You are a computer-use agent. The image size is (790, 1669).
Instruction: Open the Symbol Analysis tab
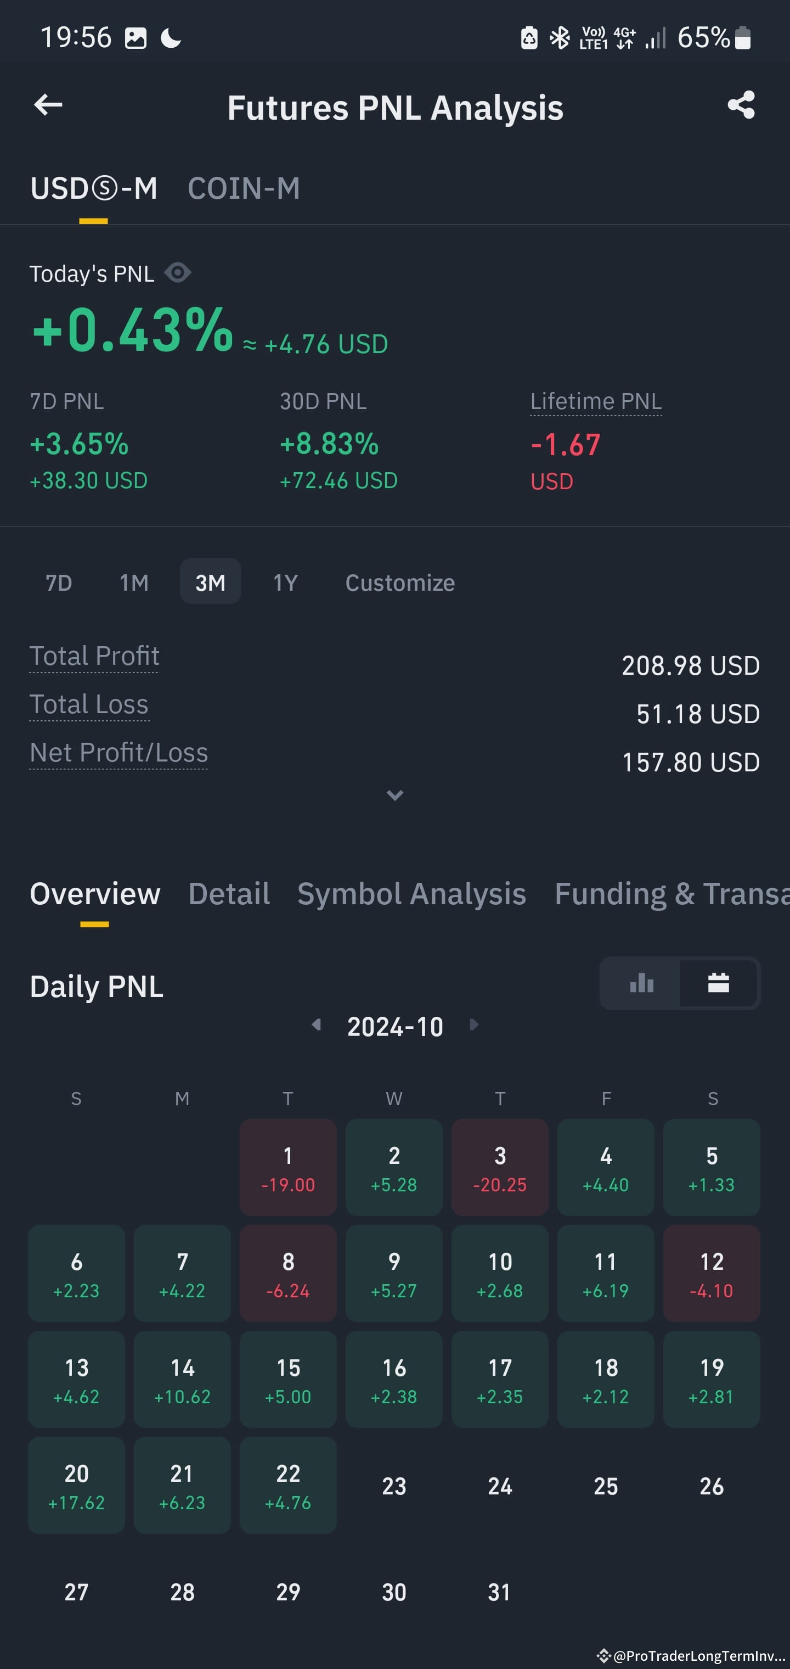[x=411, y=894]
